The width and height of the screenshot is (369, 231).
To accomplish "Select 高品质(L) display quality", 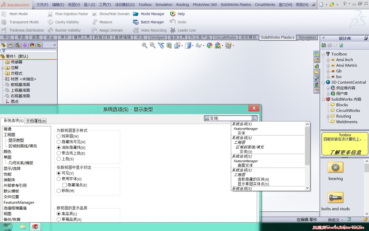I will click(x=59, y=214).
